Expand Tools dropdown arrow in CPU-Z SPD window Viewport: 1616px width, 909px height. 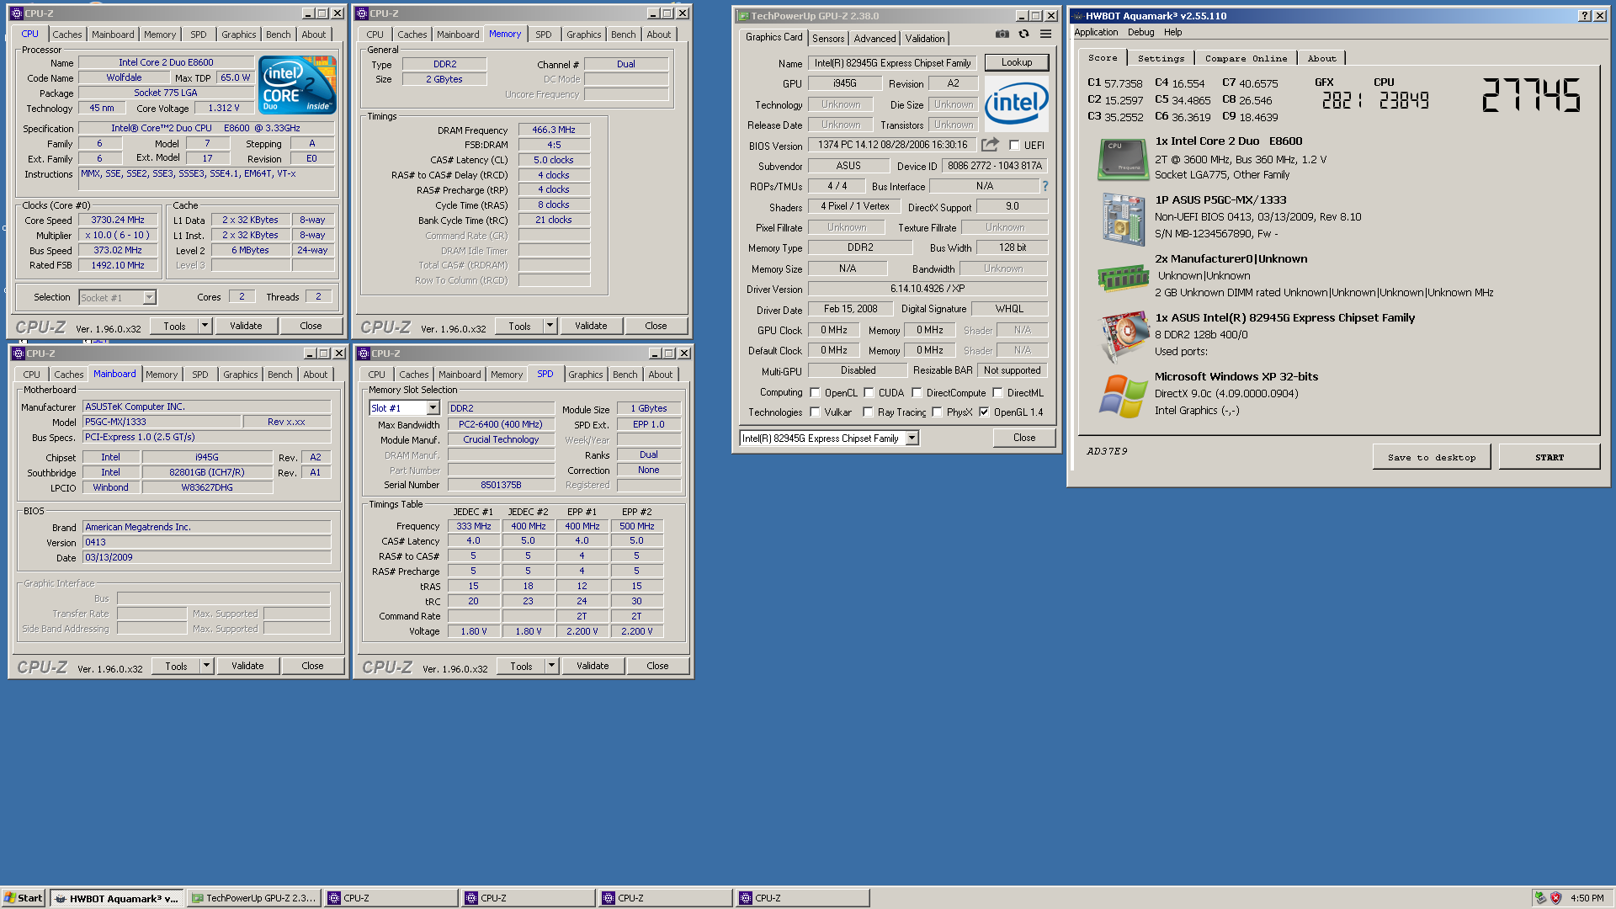point(551,666)
